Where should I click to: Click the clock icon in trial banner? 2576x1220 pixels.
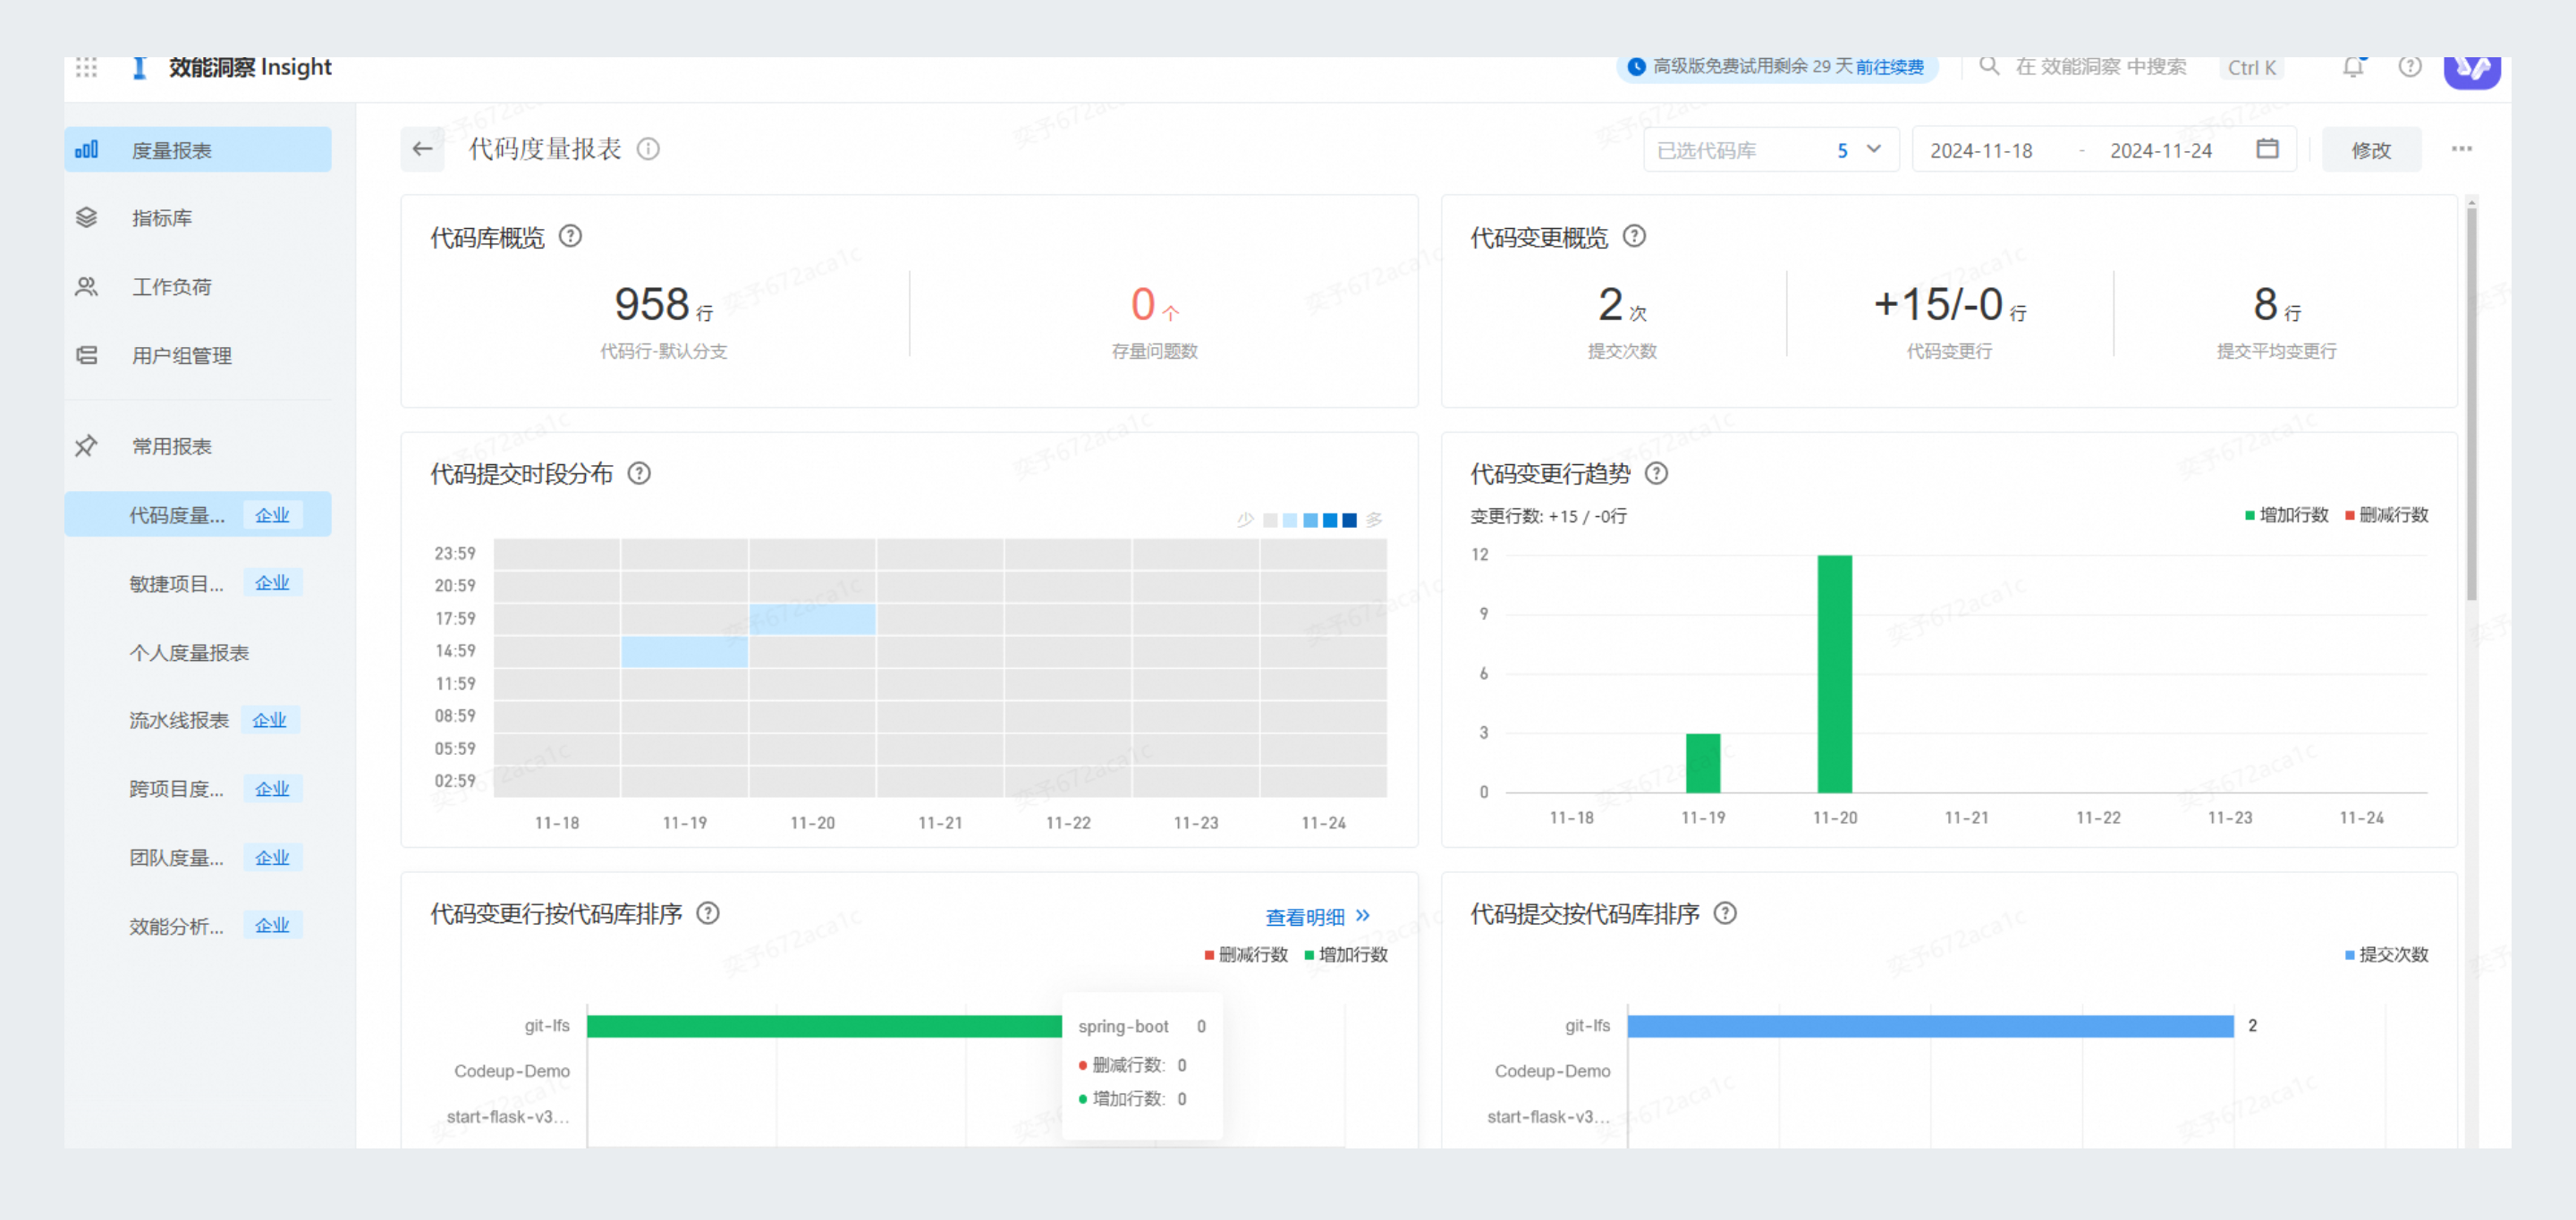coord(1636,67)
